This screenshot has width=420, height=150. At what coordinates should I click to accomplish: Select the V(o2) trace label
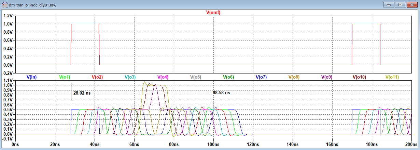pyautogui.click(x=97, y=77)
